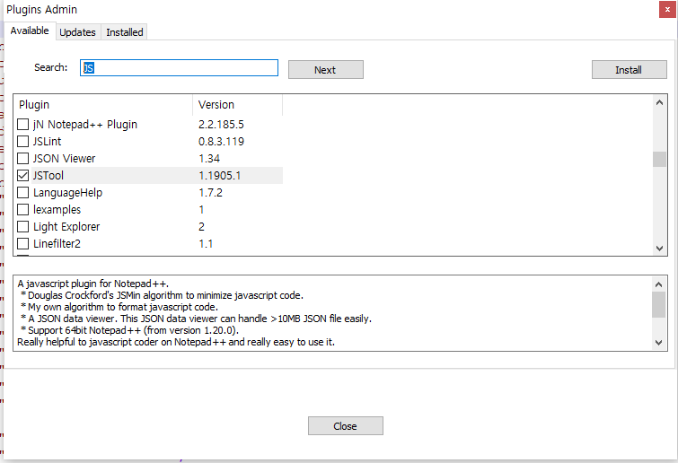Click 'A javascript plugin for Notepad++' description line
Image resolution: width=678 pixels, height=463 pixels.
[x=93, y=284]
